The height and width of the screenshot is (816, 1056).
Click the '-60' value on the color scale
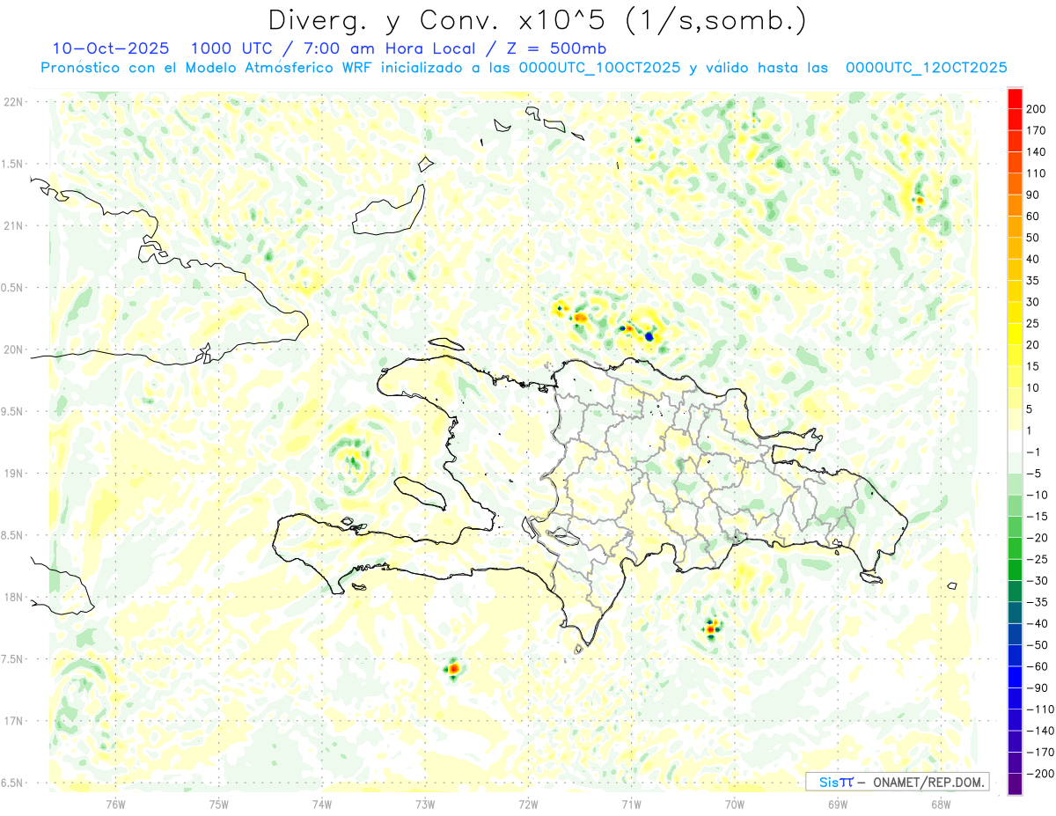[x=1038, y=666]
